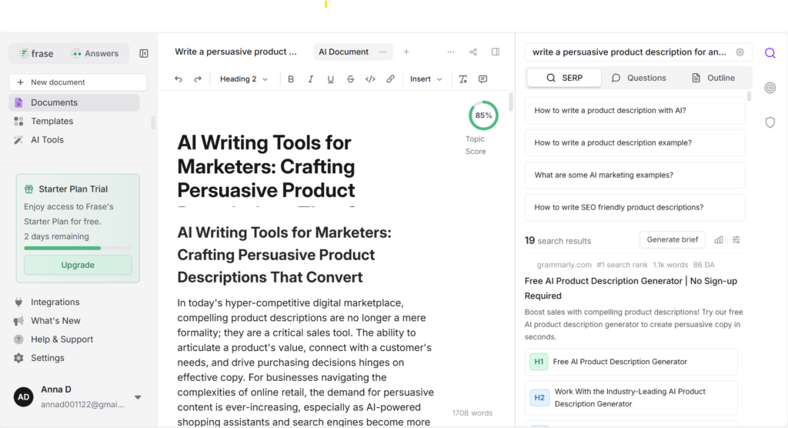Viewport: 788px width, 428px height.
Task: Redo the last edit
Action: [x=198, y=79]
